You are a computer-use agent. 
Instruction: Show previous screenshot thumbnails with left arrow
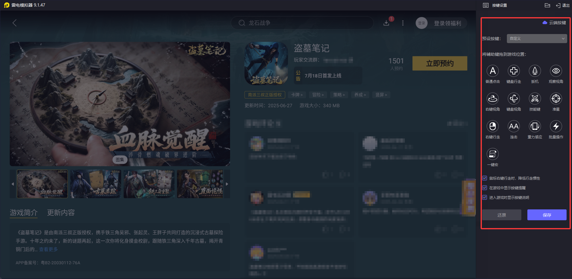(x=13, y=184)
